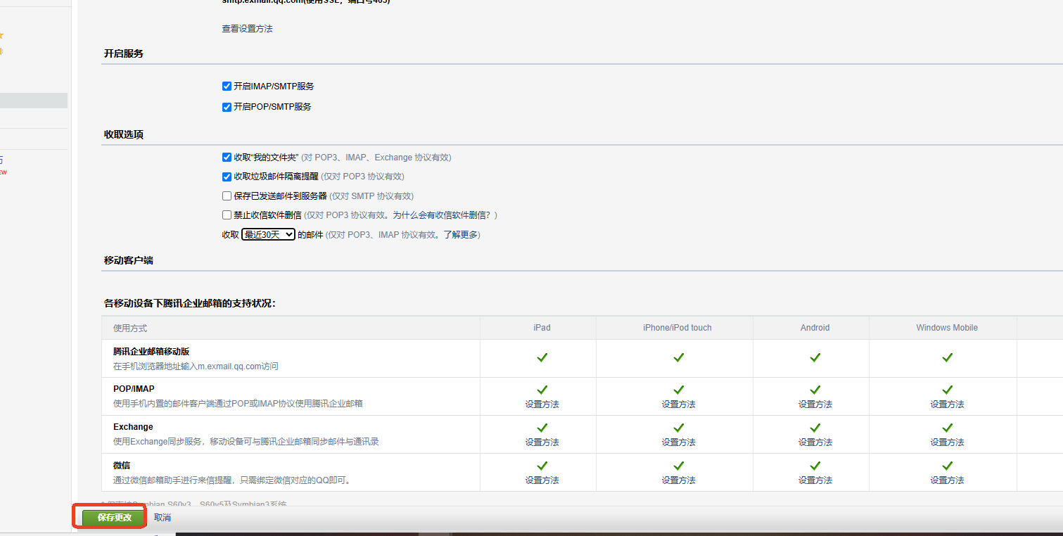Uncheck 收取"我的文件夹" option

227,158
